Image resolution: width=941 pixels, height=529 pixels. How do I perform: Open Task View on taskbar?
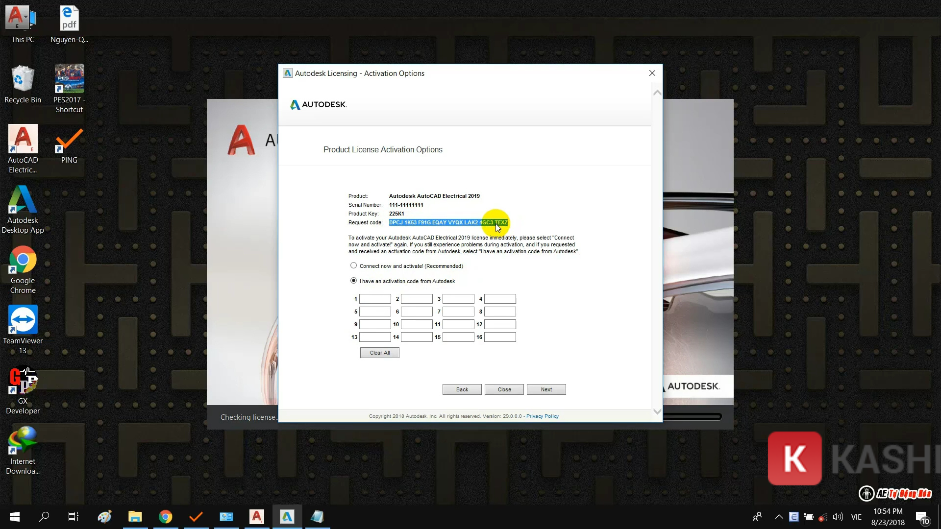[74, 517]
